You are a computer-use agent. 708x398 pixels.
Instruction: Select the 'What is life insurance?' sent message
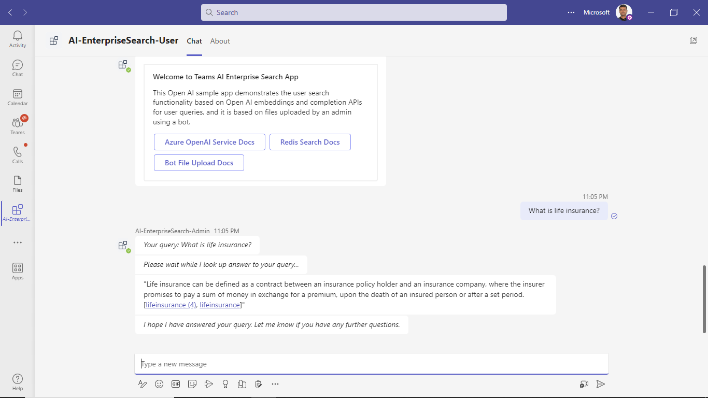(x=564, y=210)
